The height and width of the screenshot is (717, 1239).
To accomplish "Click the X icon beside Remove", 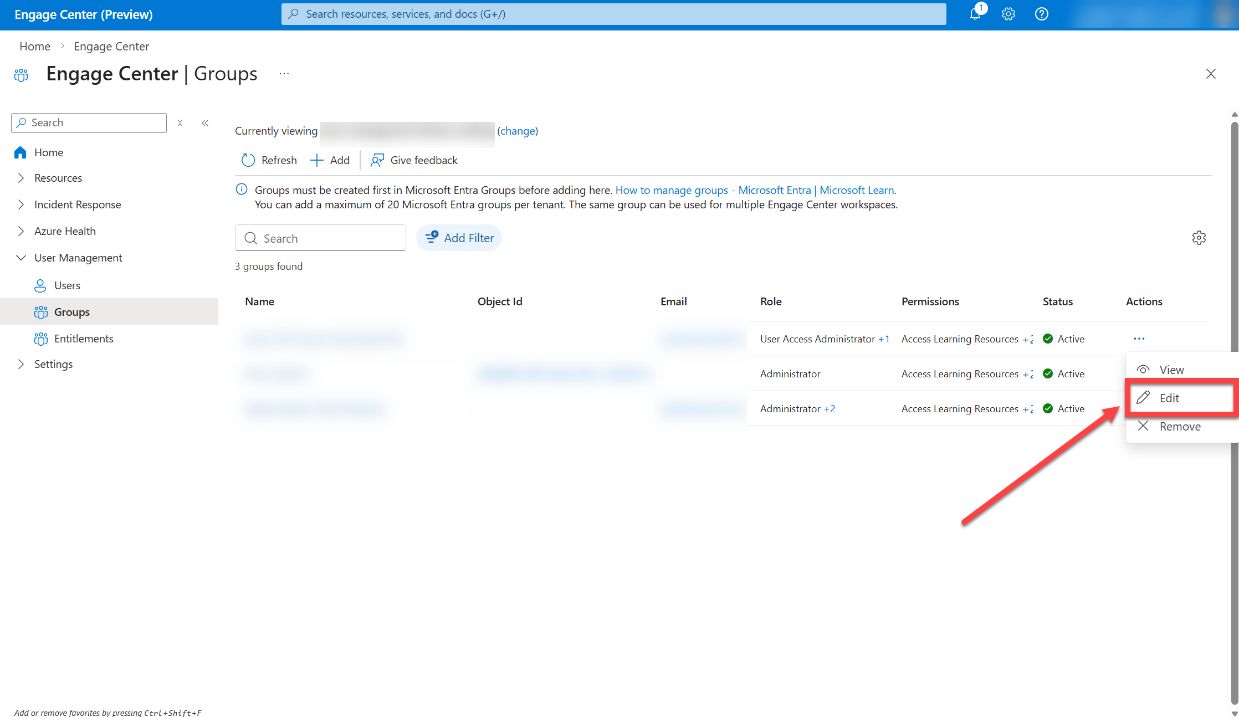I will tap(1143, 426).
